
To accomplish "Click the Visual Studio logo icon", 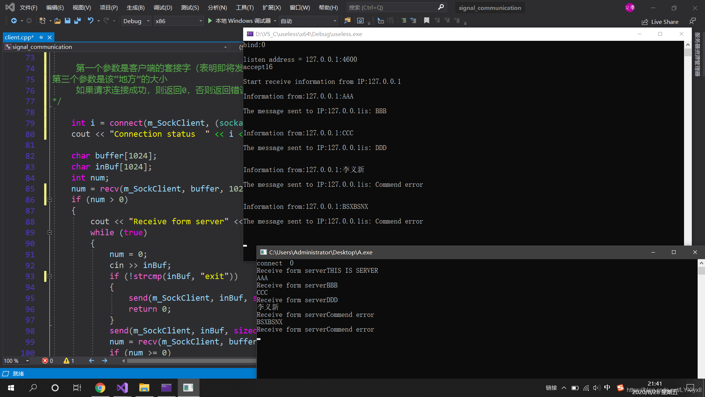I will 10,7.
